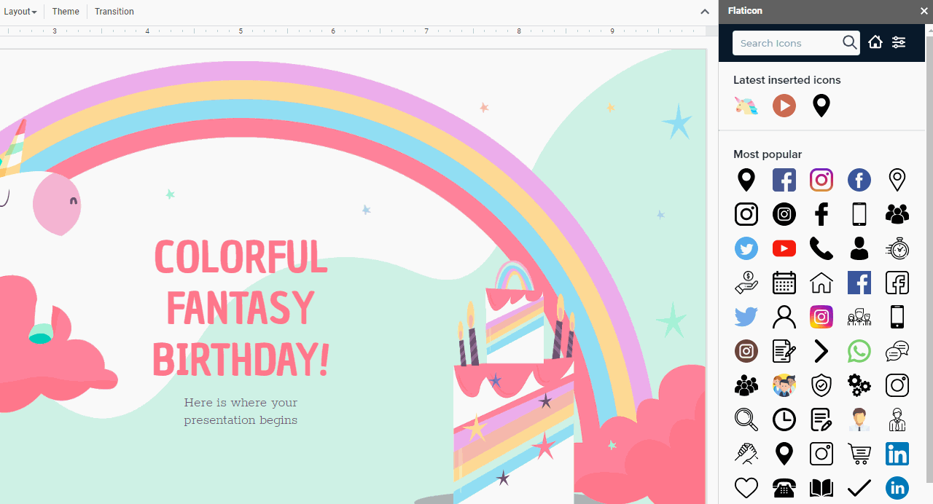Go to Flaticon home view
The width and height of the screenshot is (933, 504).
[x=875, y=42]
